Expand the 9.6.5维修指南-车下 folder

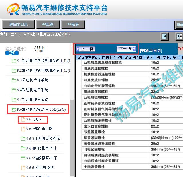(39, 158)
